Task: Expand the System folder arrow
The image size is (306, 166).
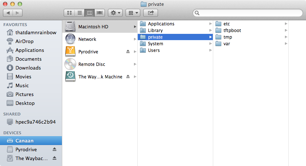Action: 210,44
